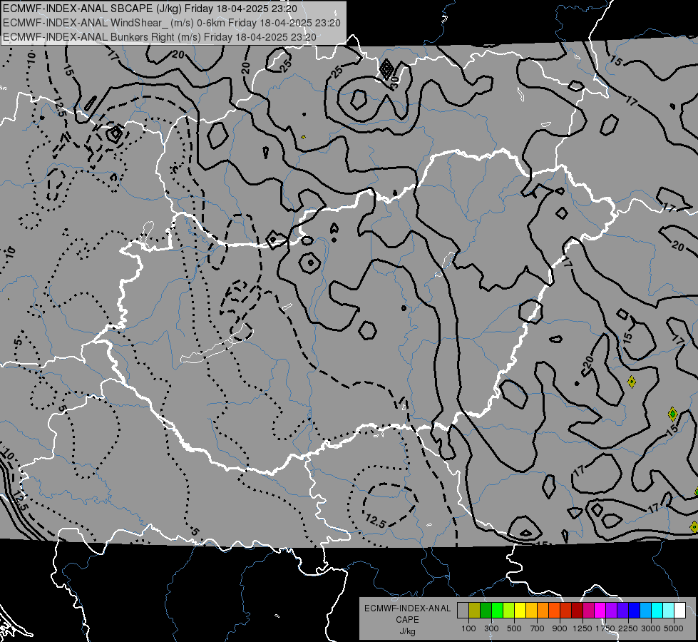
Task: Select the WindShear_ 0-6km title line
Action: point(171,23)
